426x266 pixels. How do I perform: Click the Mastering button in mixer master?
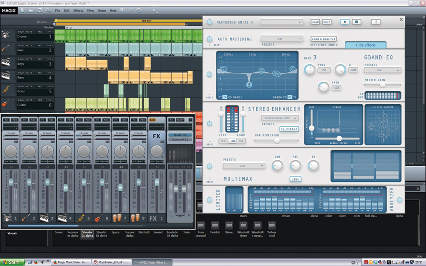[x=180, y=135]
